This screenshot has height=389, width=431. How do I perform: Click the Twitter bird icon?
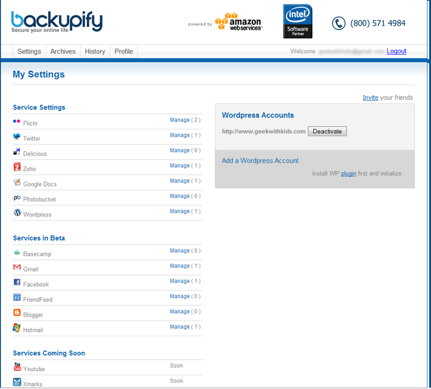point(17,137)
